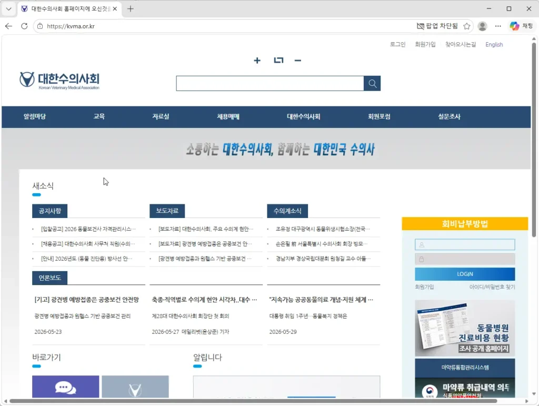Open news 손은필 前 서울특별시 수의사회
539x406 pixels.
[x=322, y=244]
